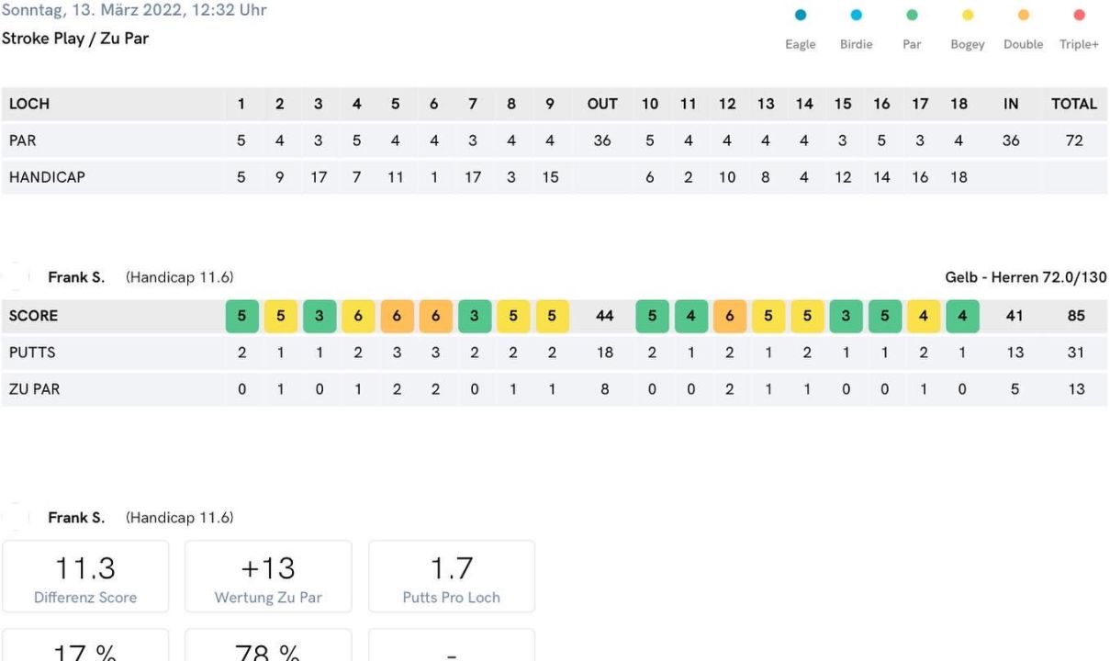
Task: Select the Wertung Zu Par +13 card
Action: (x=268, y=577)
